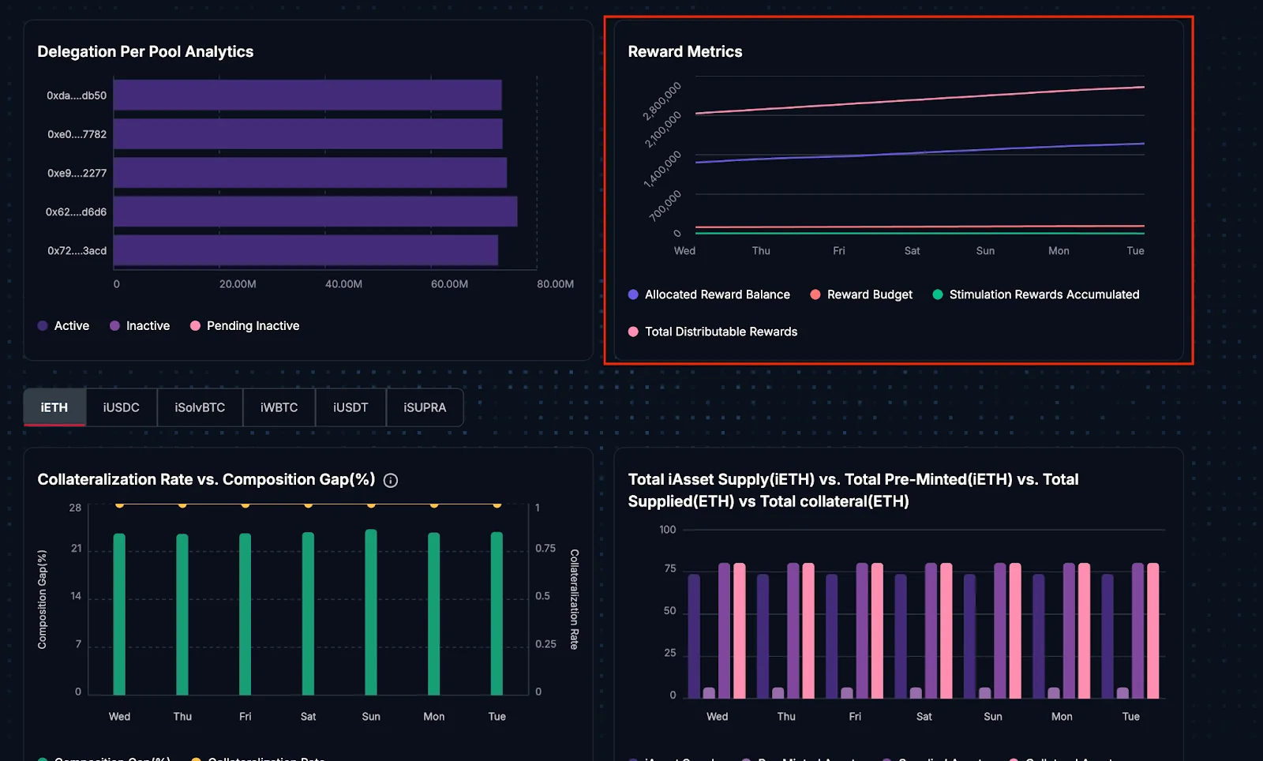Click the Total iAsset Supply(iETH) chart title

[853, 490]
